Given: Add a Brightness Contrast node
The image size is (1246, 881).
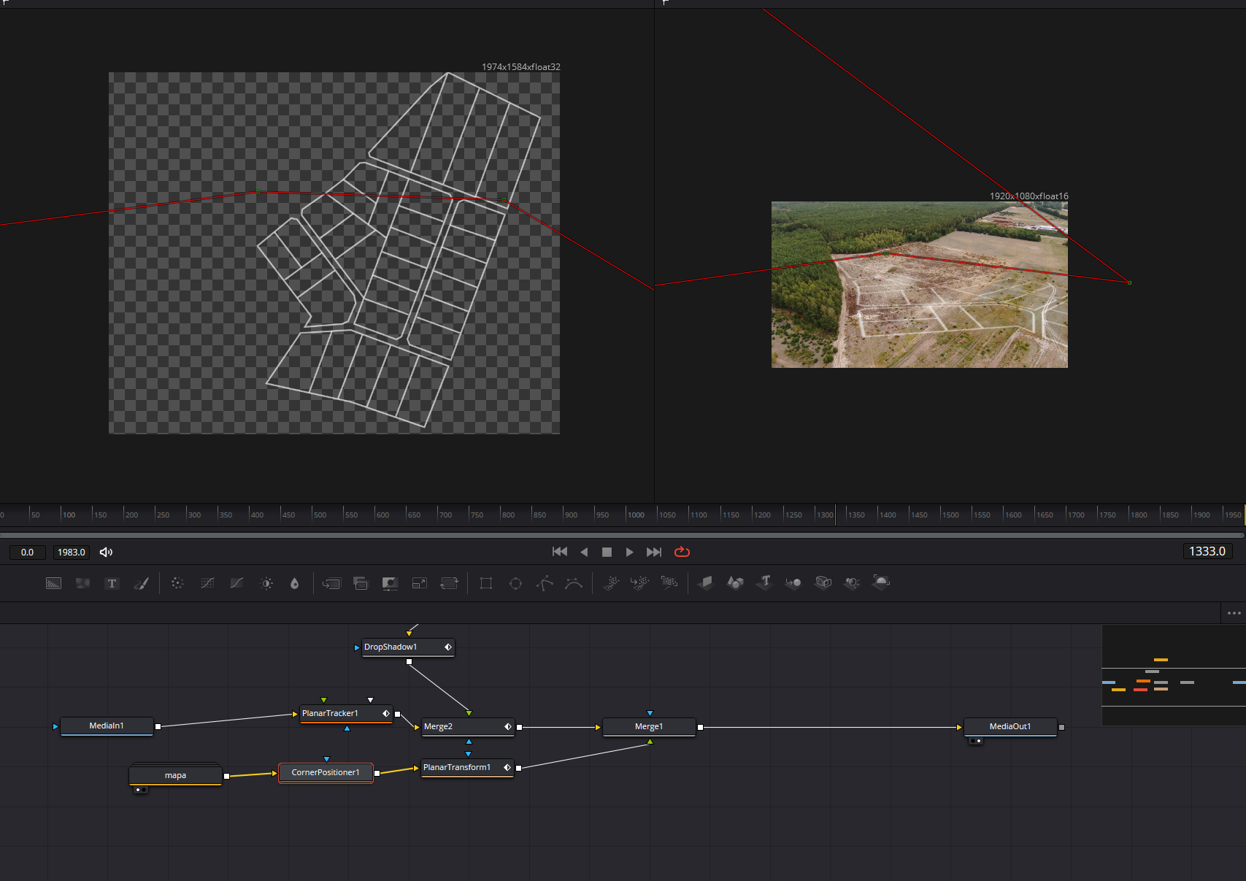Looking at the screenshot, I should pyautogui.click(x=266, y=583).
